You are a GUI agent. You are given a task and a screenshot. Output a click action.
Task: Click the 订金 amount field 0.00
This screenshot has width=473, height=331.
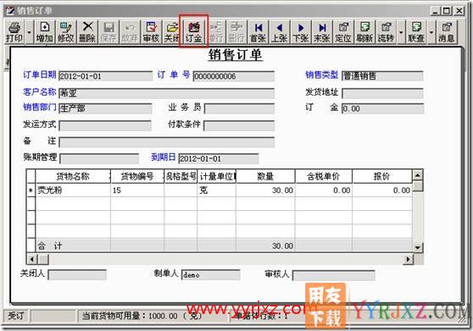pos(382,108)
